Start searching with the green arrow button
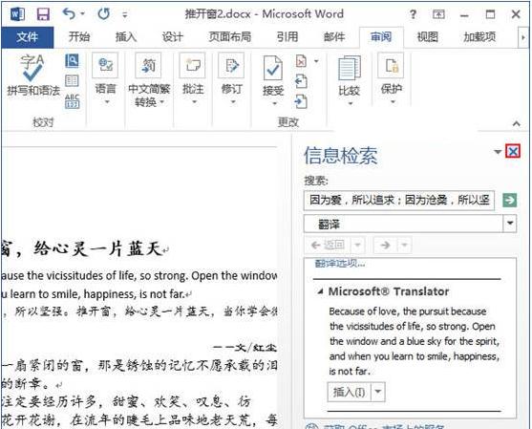The height and width of the screenshot is (429, 532). pyautogui.click(x=509, y=200)
